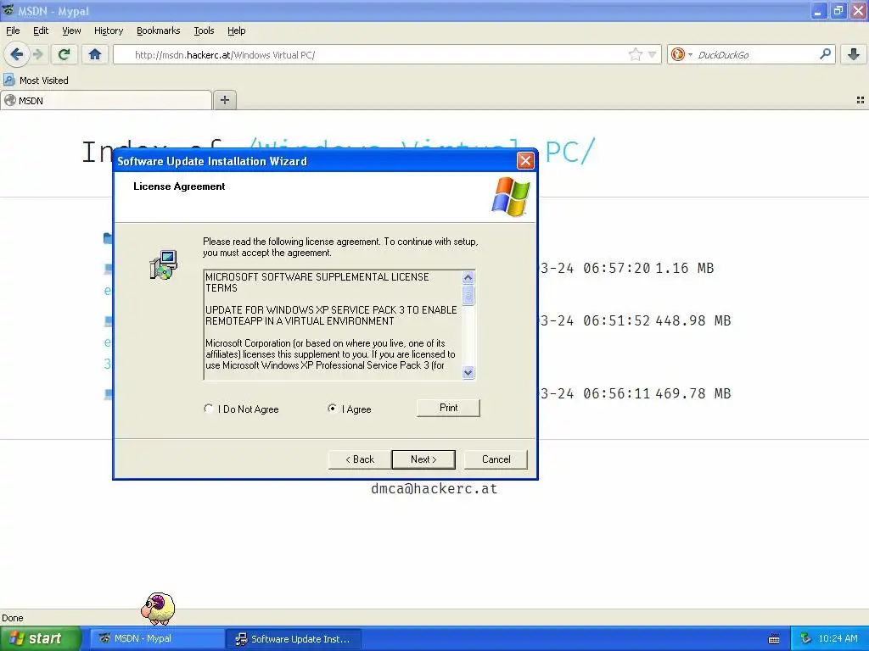
Task: Click the 469.78 MB file size text
Action: [x=692, y=393]
